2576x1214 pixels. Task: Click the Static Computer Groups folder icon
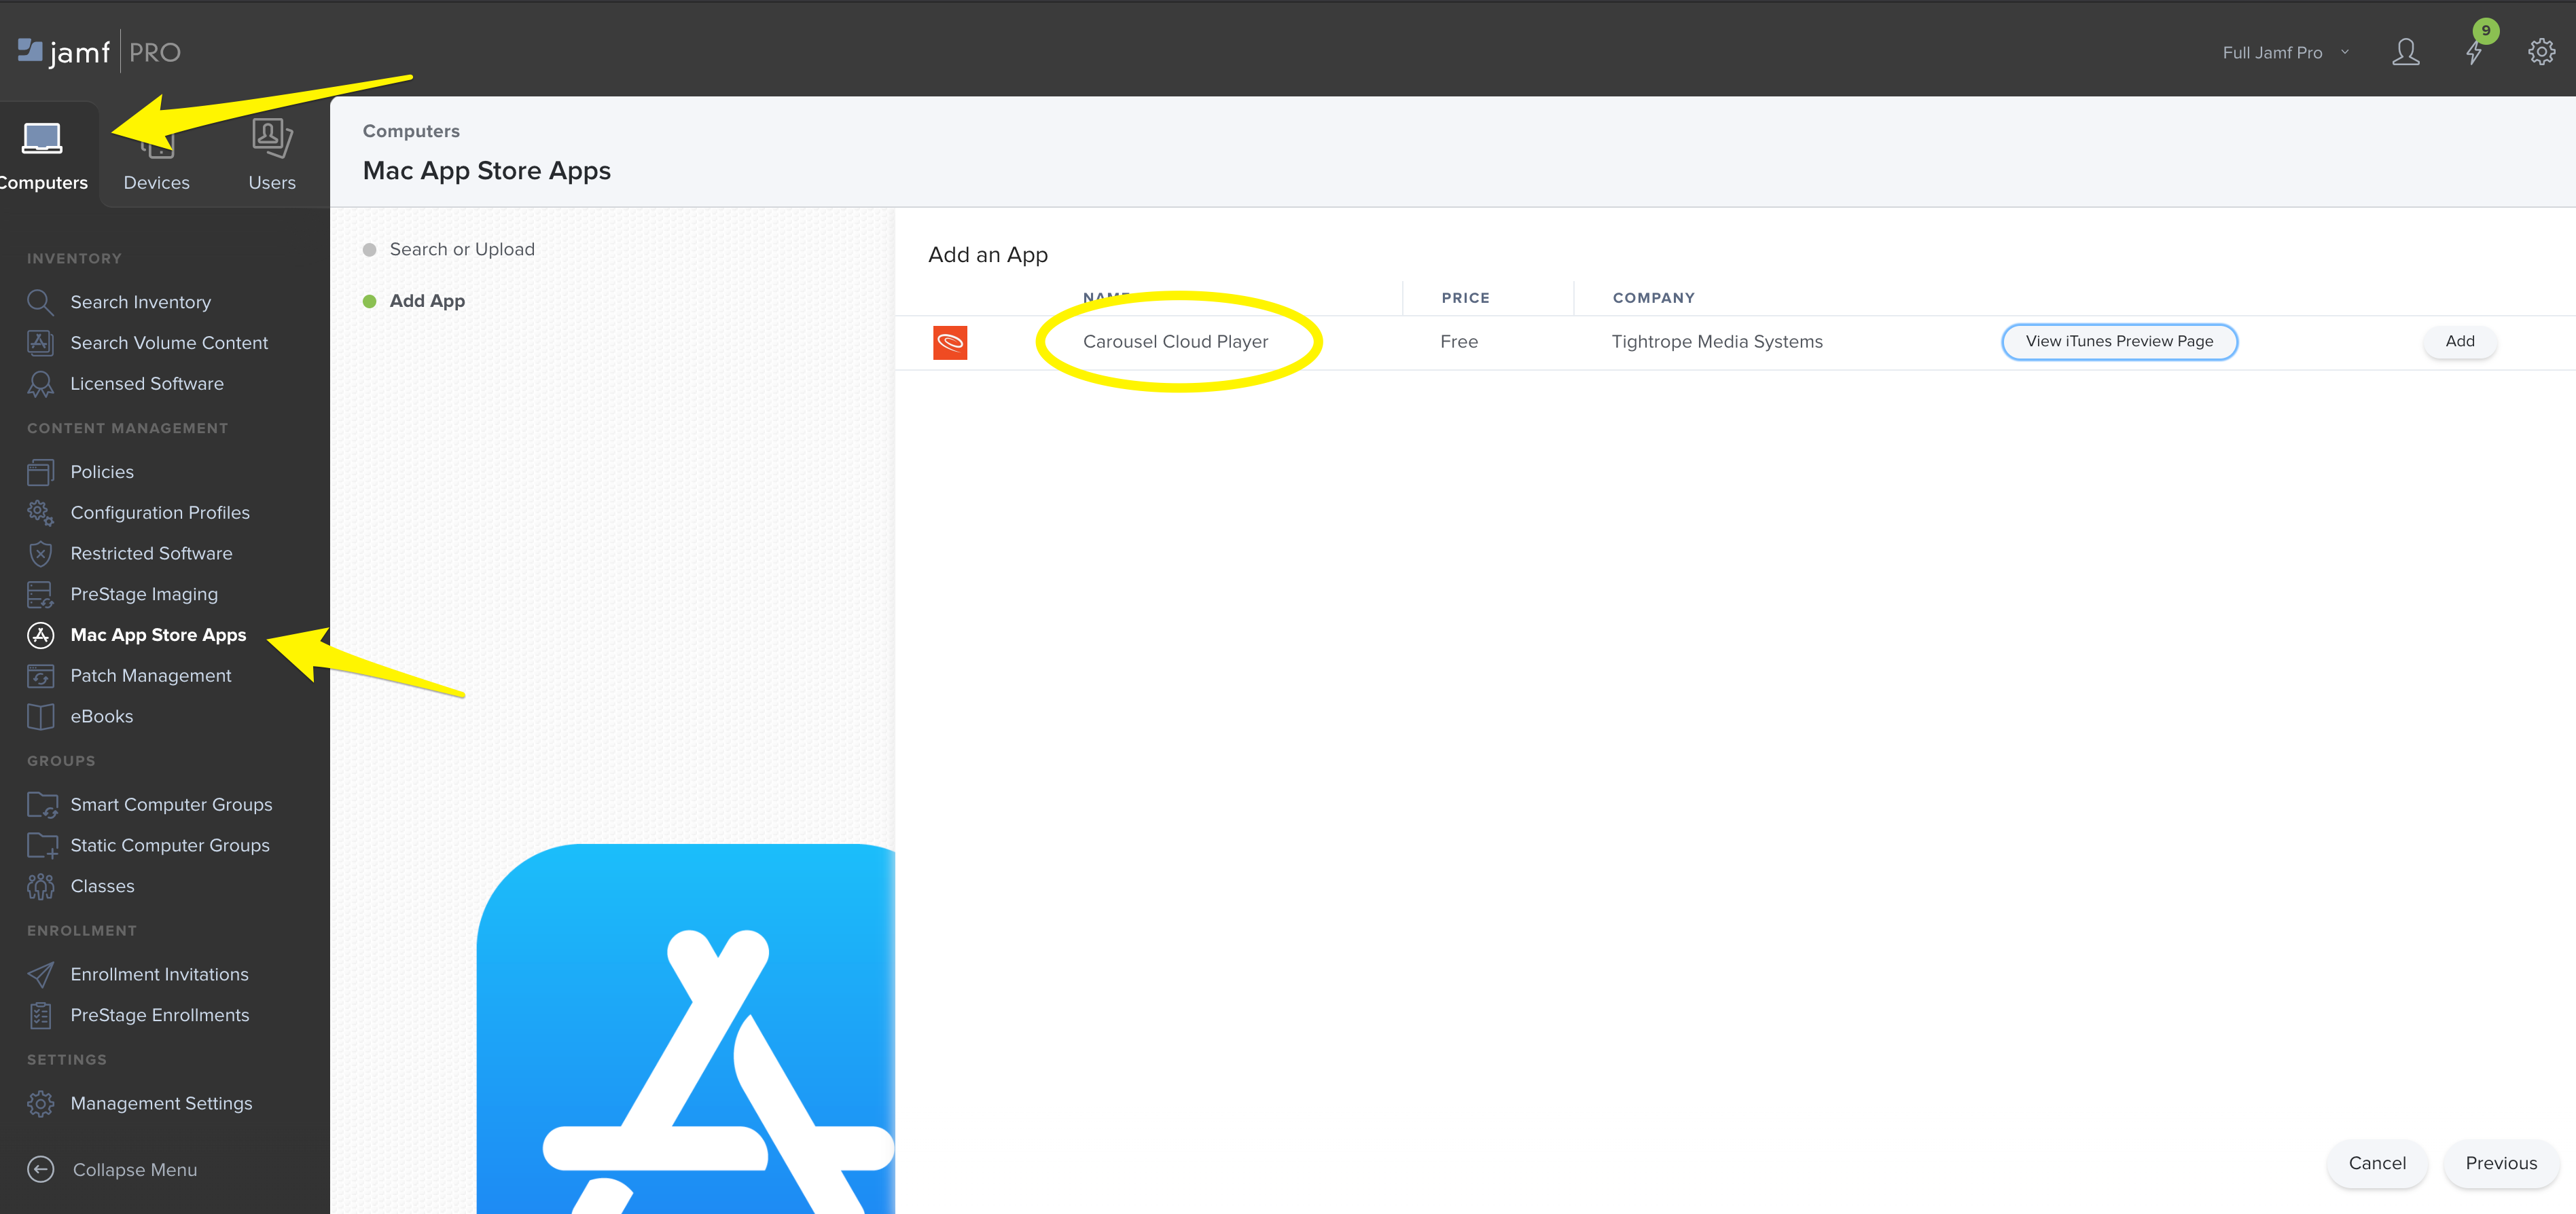coord(42,846)
